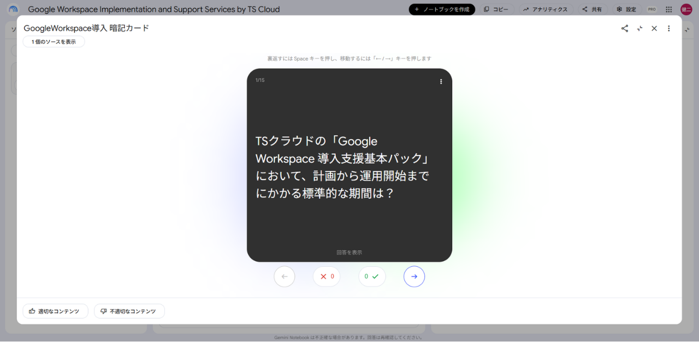Click share icon in flashcard panel header
The height and width of the screenshot is (342, 699).
625,28
